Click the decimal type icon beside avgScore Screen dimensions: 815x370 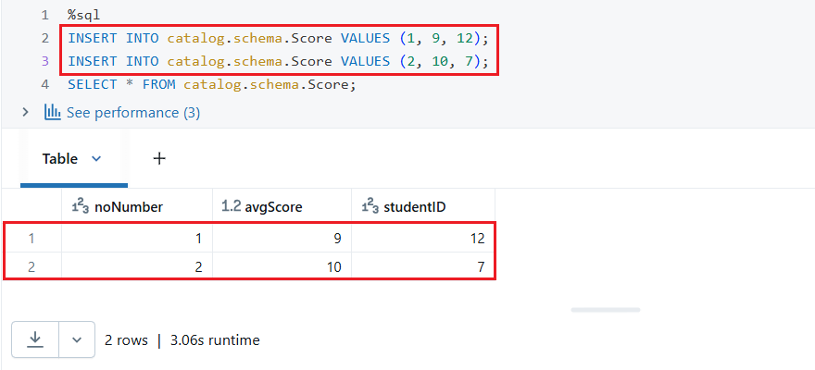tap(232, 206)
